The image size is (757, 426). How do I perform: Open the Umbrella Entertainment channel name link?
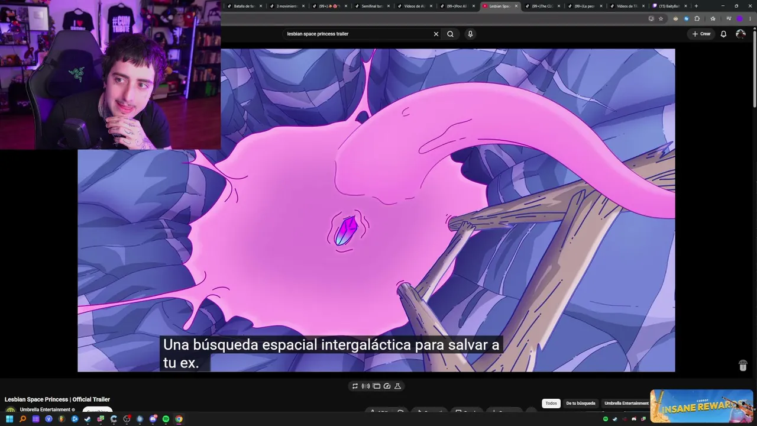[45, 409]
